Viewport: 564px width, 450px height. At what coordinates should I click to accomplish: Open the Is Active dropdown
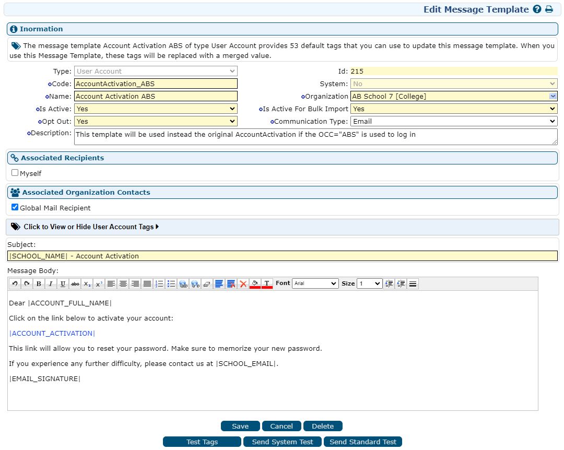tap(156, 109)
